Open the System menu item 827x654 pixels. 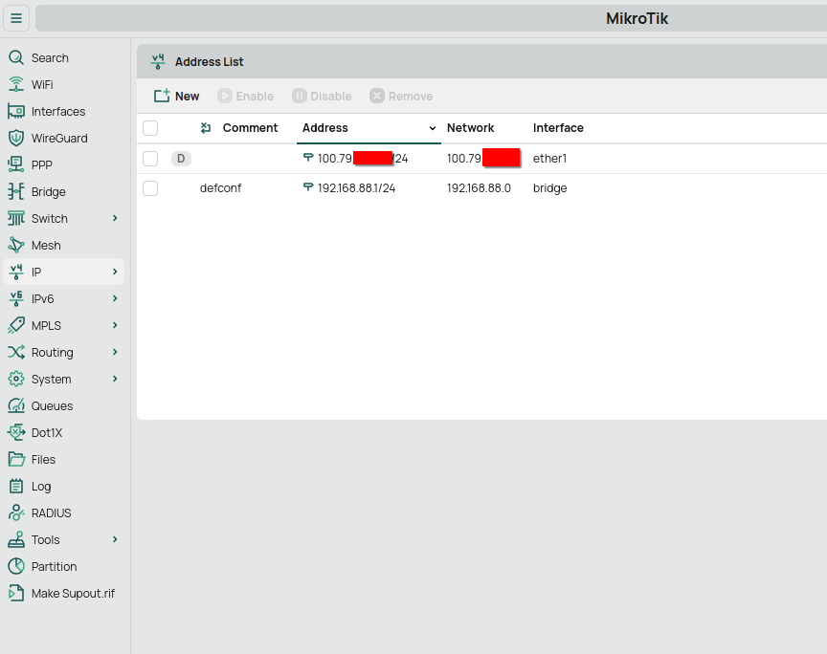51,380
